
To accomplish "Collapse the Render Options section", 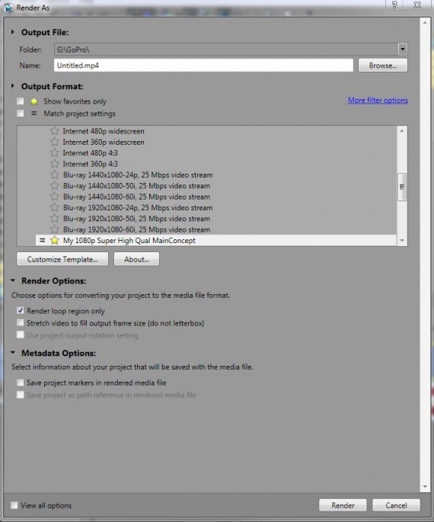I will 13,280.
